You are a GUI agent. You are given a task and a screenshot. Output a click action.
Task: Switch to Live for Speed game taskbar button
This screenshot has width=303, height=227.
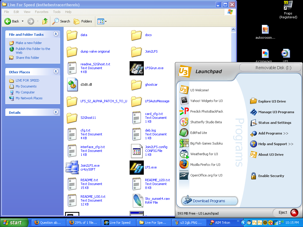(118, 223)
